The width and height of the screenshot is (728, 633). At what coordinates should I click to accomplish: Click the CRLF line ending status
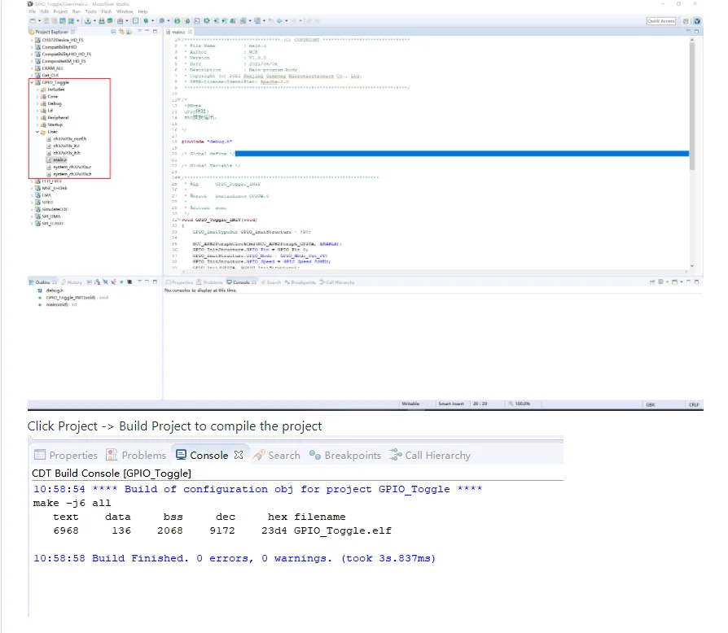(x=694, y=405)
